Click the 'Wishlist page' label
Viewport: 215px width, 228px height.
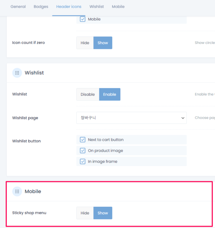coord(25,118)
